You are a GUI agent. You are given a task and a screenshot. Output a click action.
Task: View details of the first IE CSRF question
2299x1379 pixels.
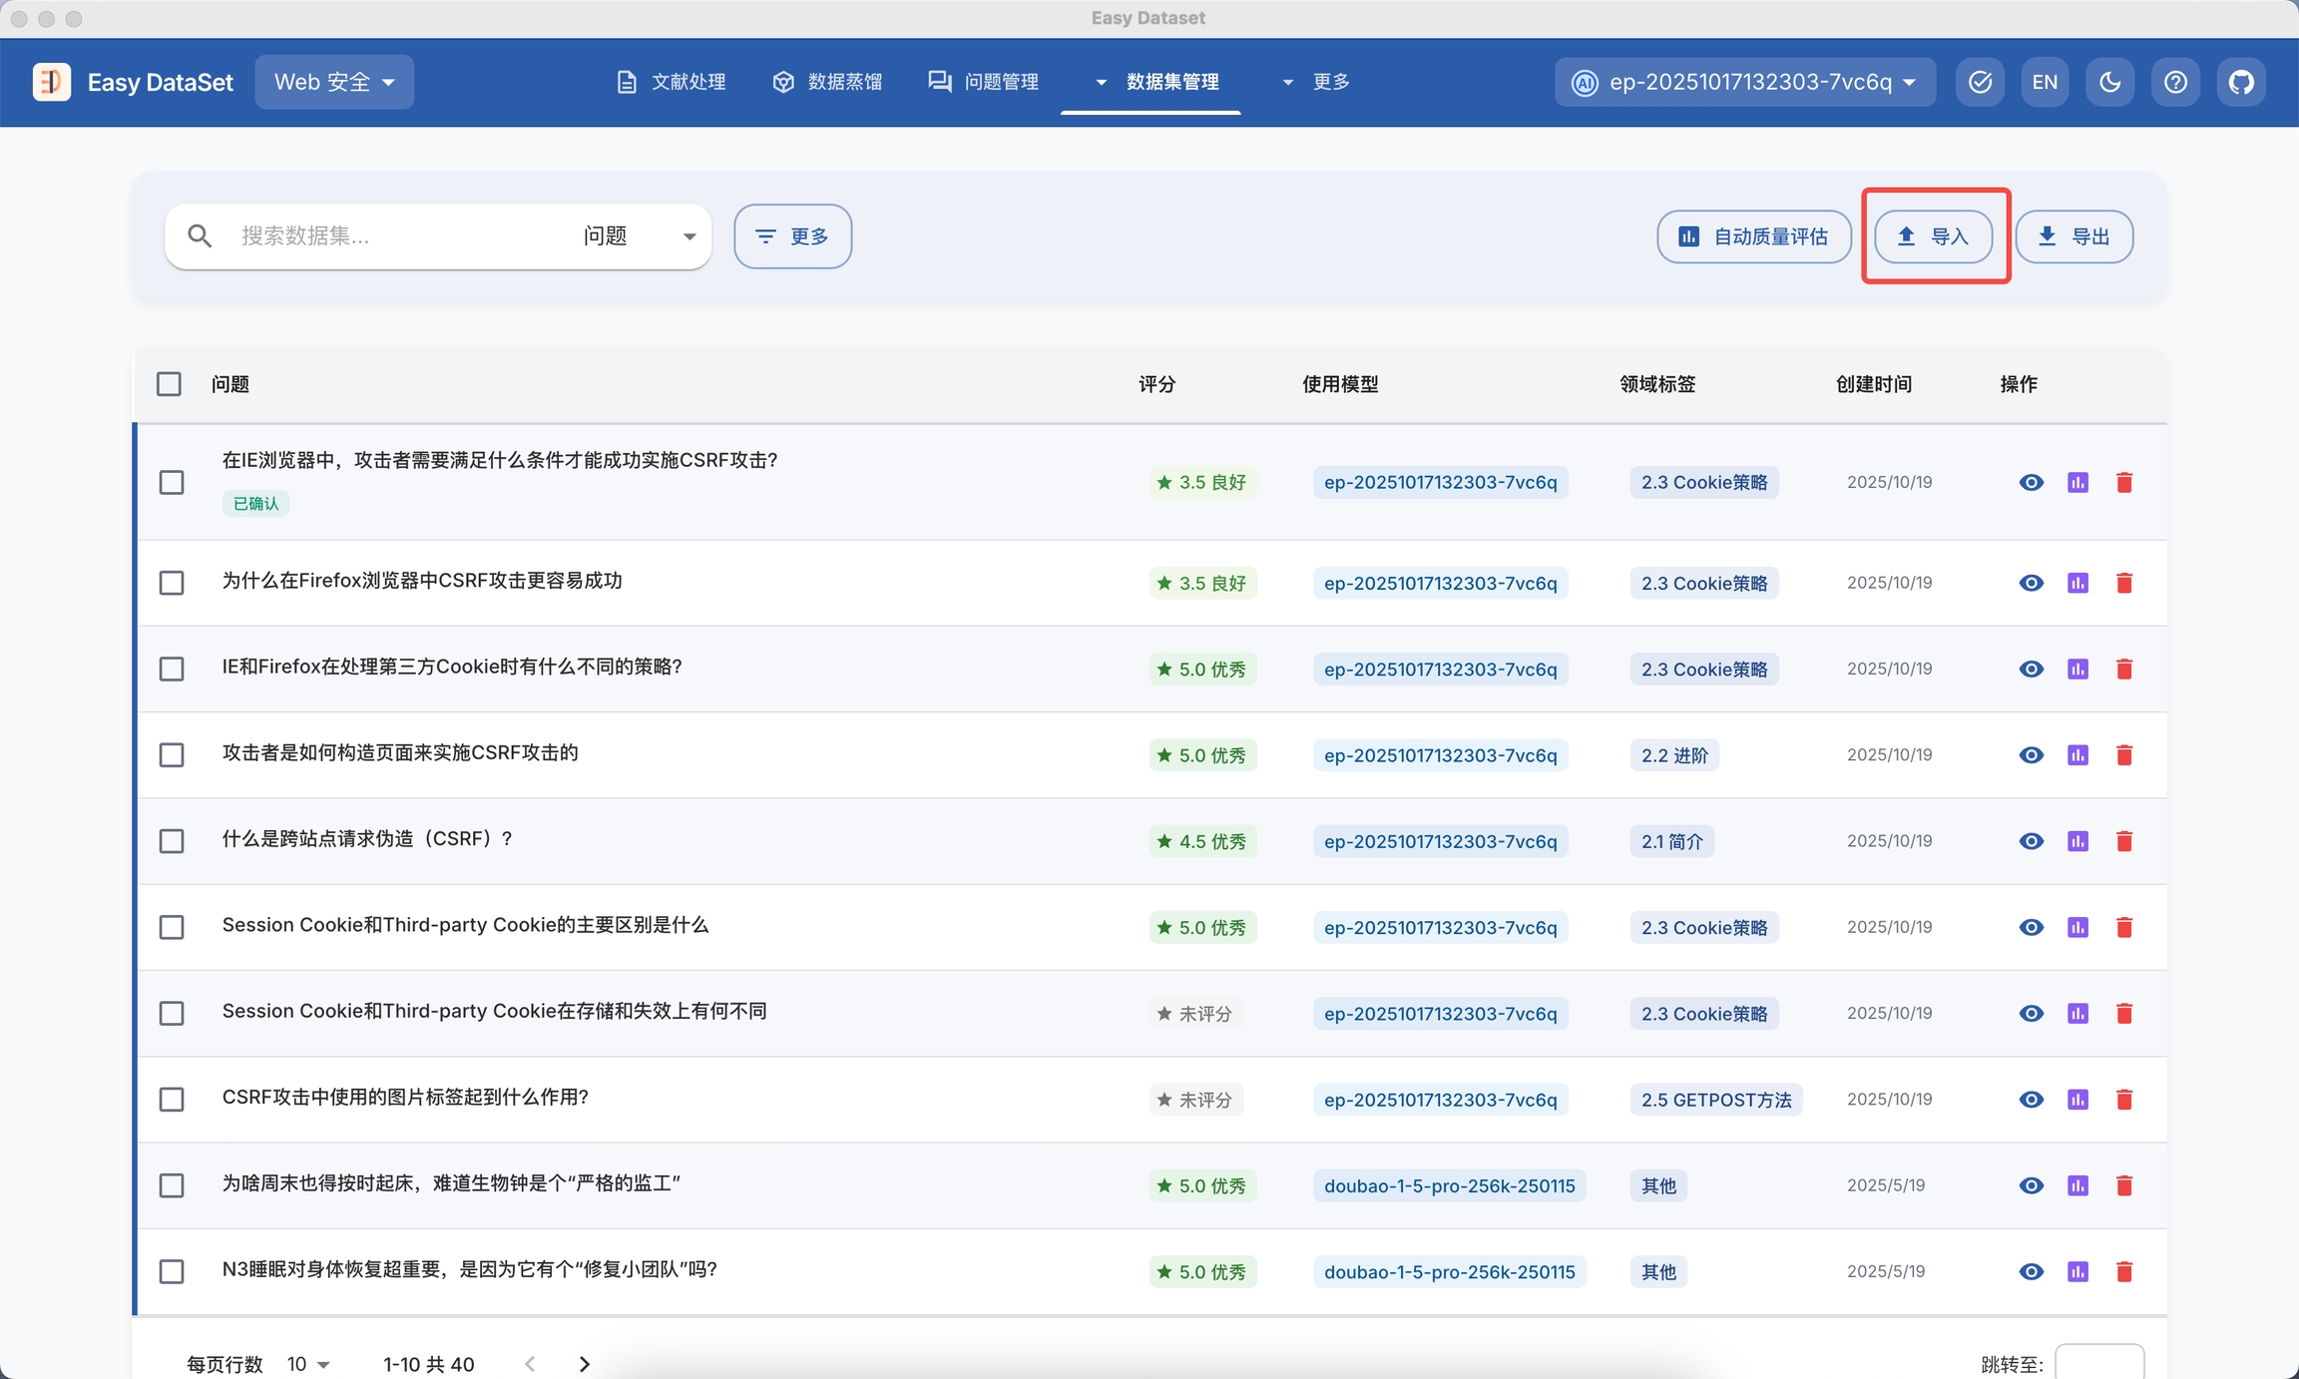coord(2031,483)
